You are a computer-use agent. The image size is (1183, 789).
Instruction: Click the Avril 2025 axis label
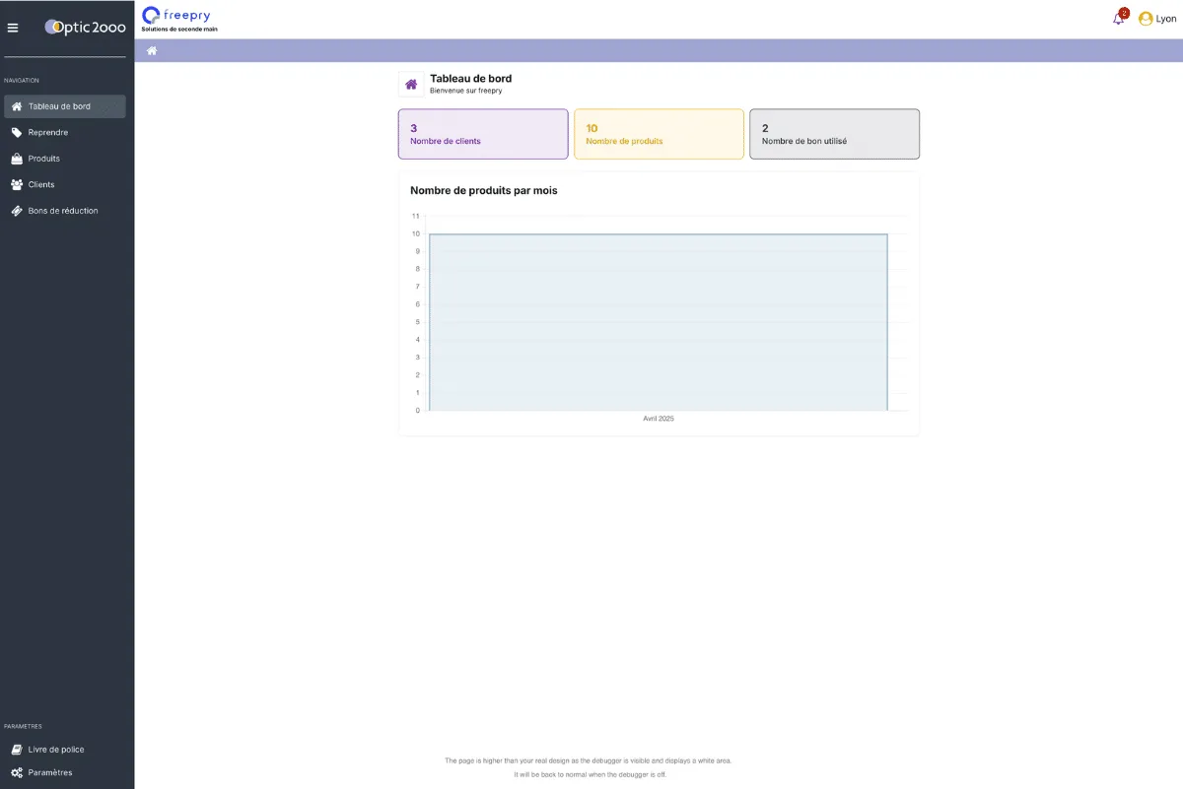tap(659, 419)
